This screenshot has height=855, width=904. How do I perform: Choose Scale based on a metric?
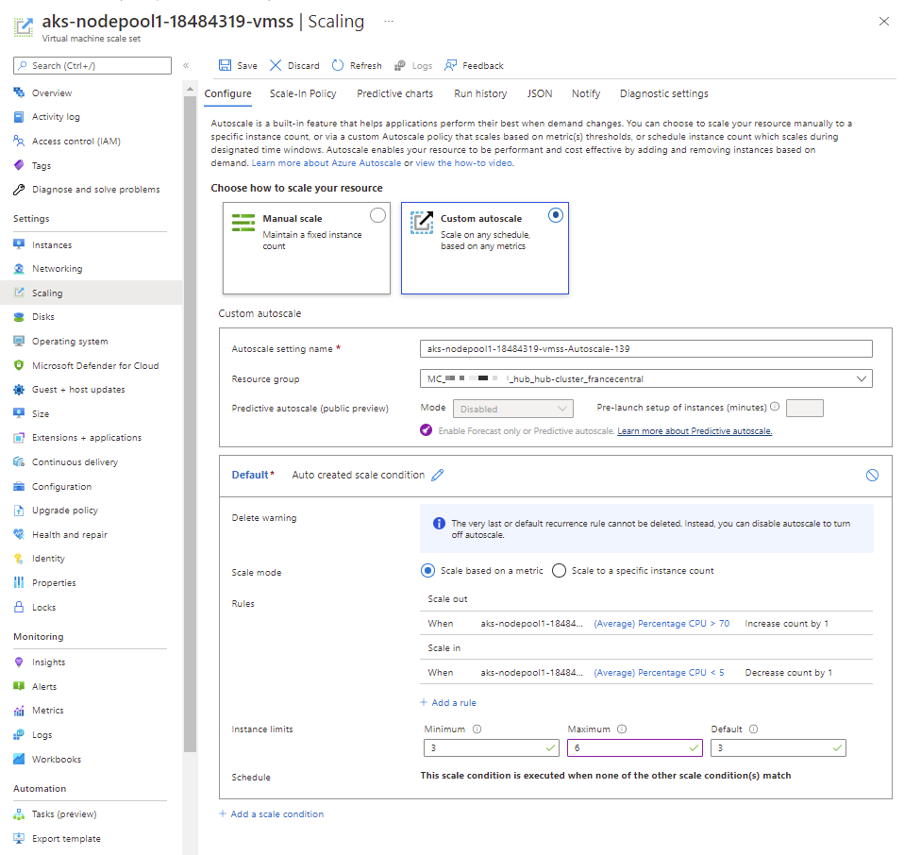coord(427,571)
